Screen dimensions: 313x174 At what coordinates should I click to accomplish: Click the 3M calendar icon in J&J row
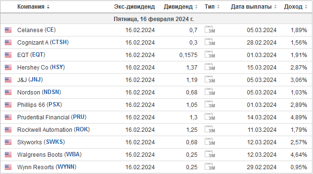pos(210,80)
